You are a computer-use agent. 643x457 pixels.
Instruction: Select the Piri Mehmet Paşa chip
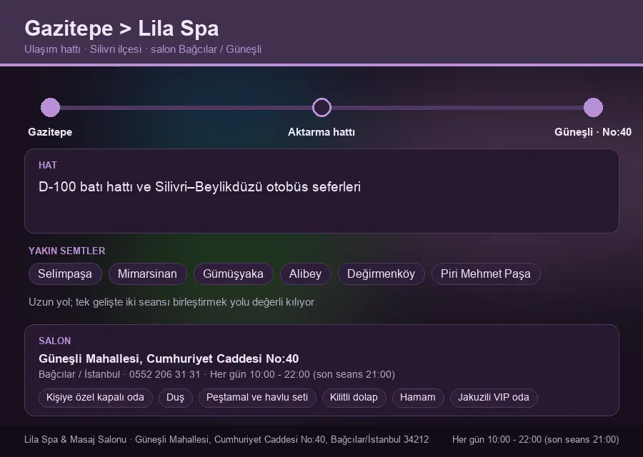click(x=486, y=273)
